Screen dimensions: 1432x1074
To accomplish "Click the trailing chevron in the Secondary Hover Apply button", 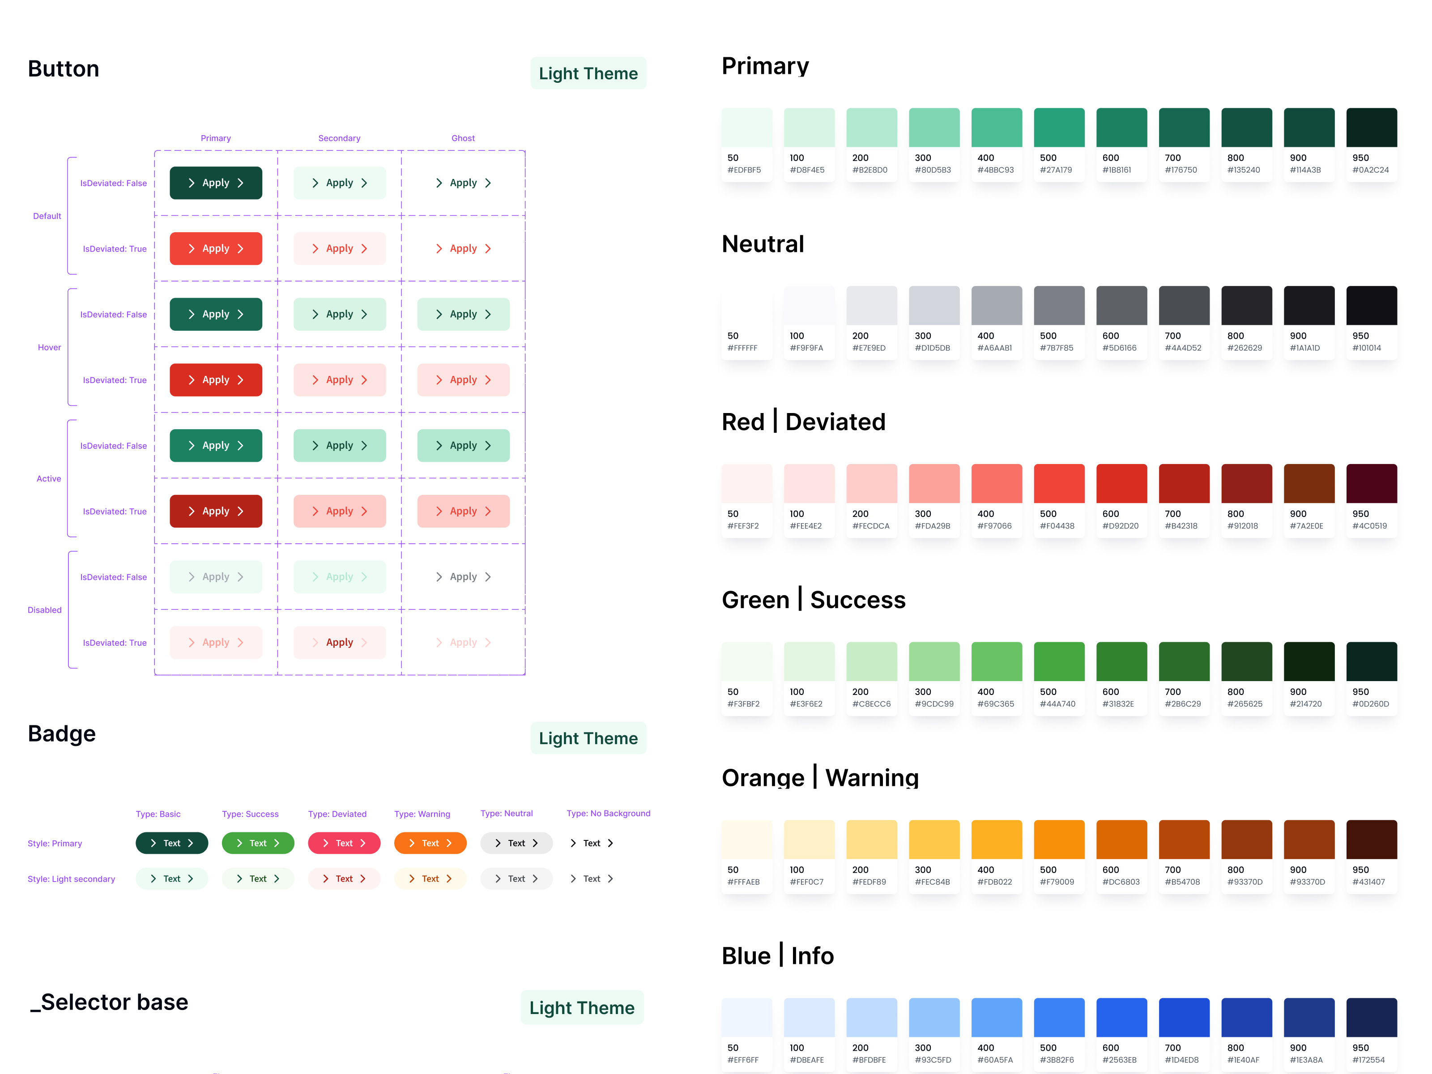I will (x=364, y=314).
